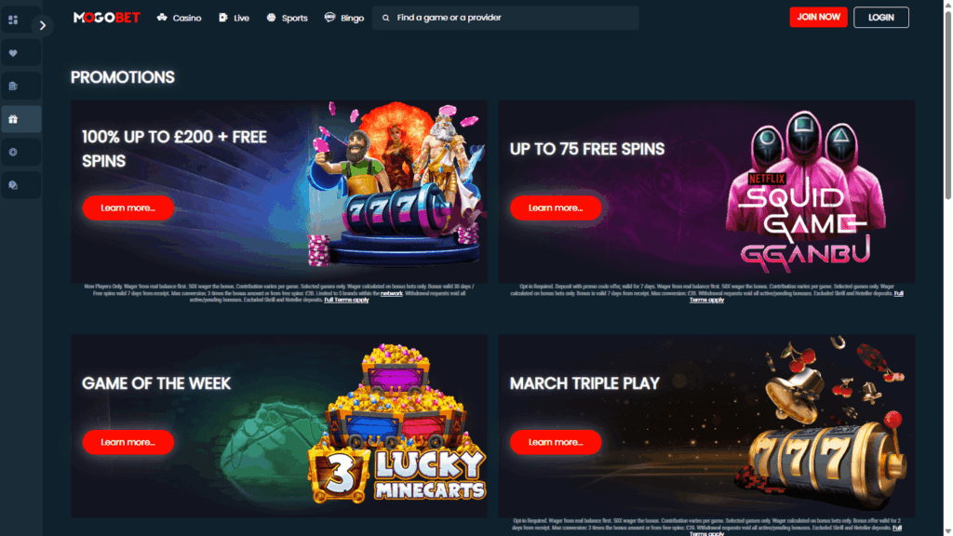Viewport: 953px width, 536px height.
Task: Open the Casino menu
Action: pyautogui.click(x=180, y=19)
